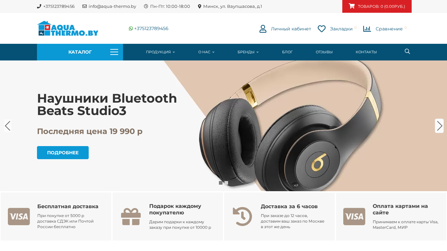Image resolution: width=447 pixels, height=251 pixels.
Task: Click the Aqua Thermo logo
Action: pyautogui.click(x=68, y=28)
